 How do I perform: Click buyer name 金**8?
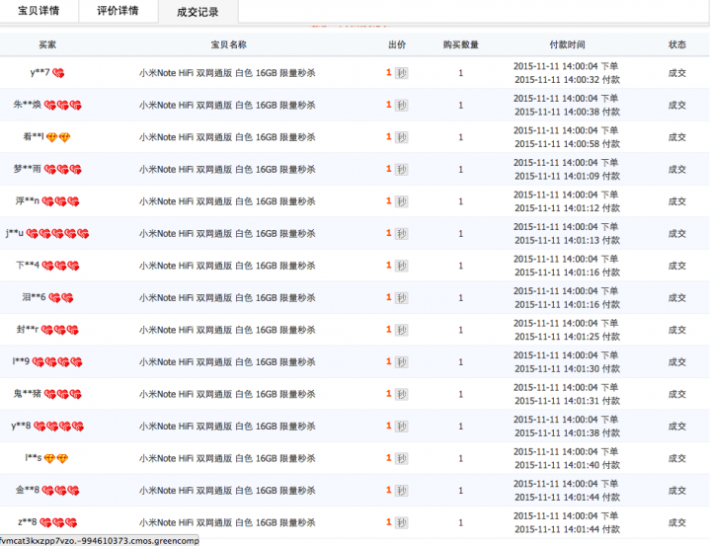click(x=28, y=491)
